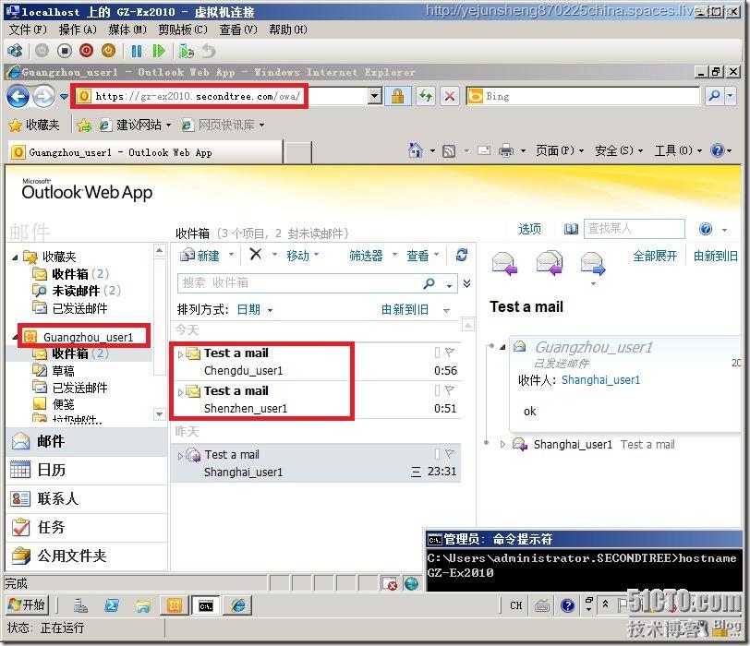The width and height of the screenshot is (750, 646).
Task: Click the 选项 options link
Action: click(x=530, y=230)
